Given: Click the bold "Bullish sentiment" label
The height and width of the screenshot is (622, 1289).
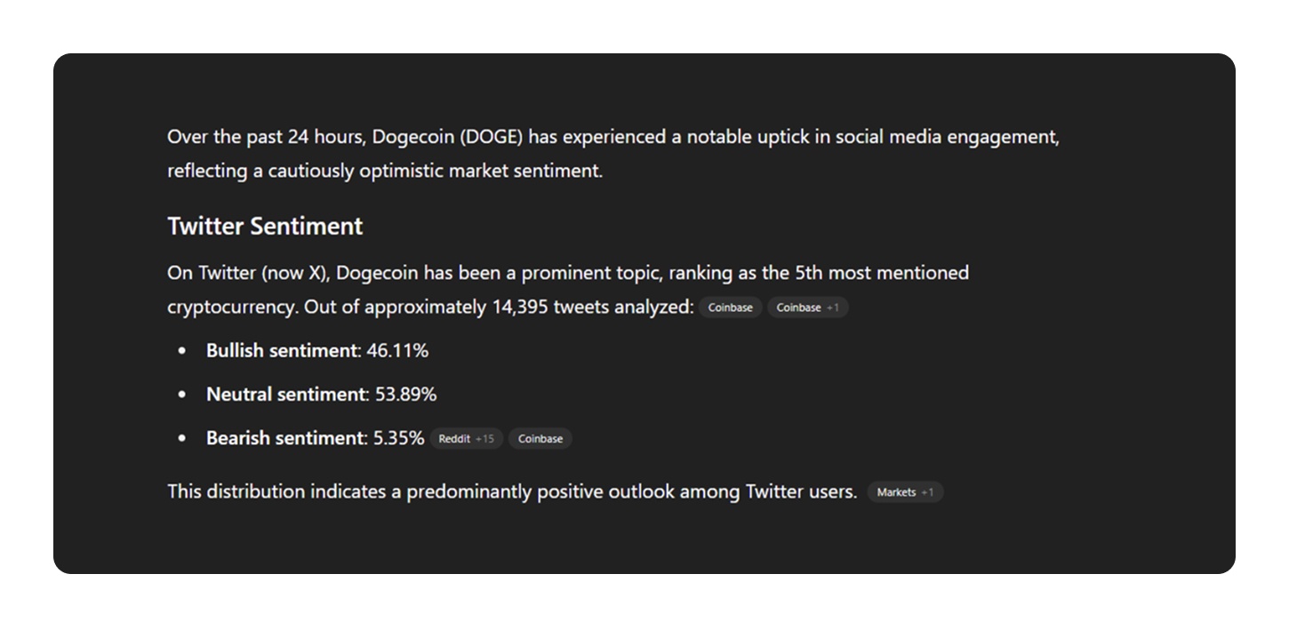Looking at the screenshot, I should pos(281,351).
